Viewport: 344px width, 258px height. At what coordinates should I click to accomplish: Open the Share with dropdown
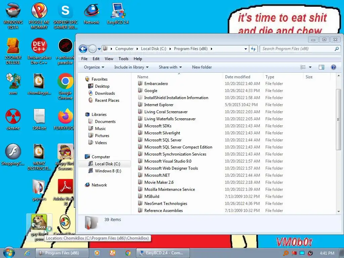170,67
